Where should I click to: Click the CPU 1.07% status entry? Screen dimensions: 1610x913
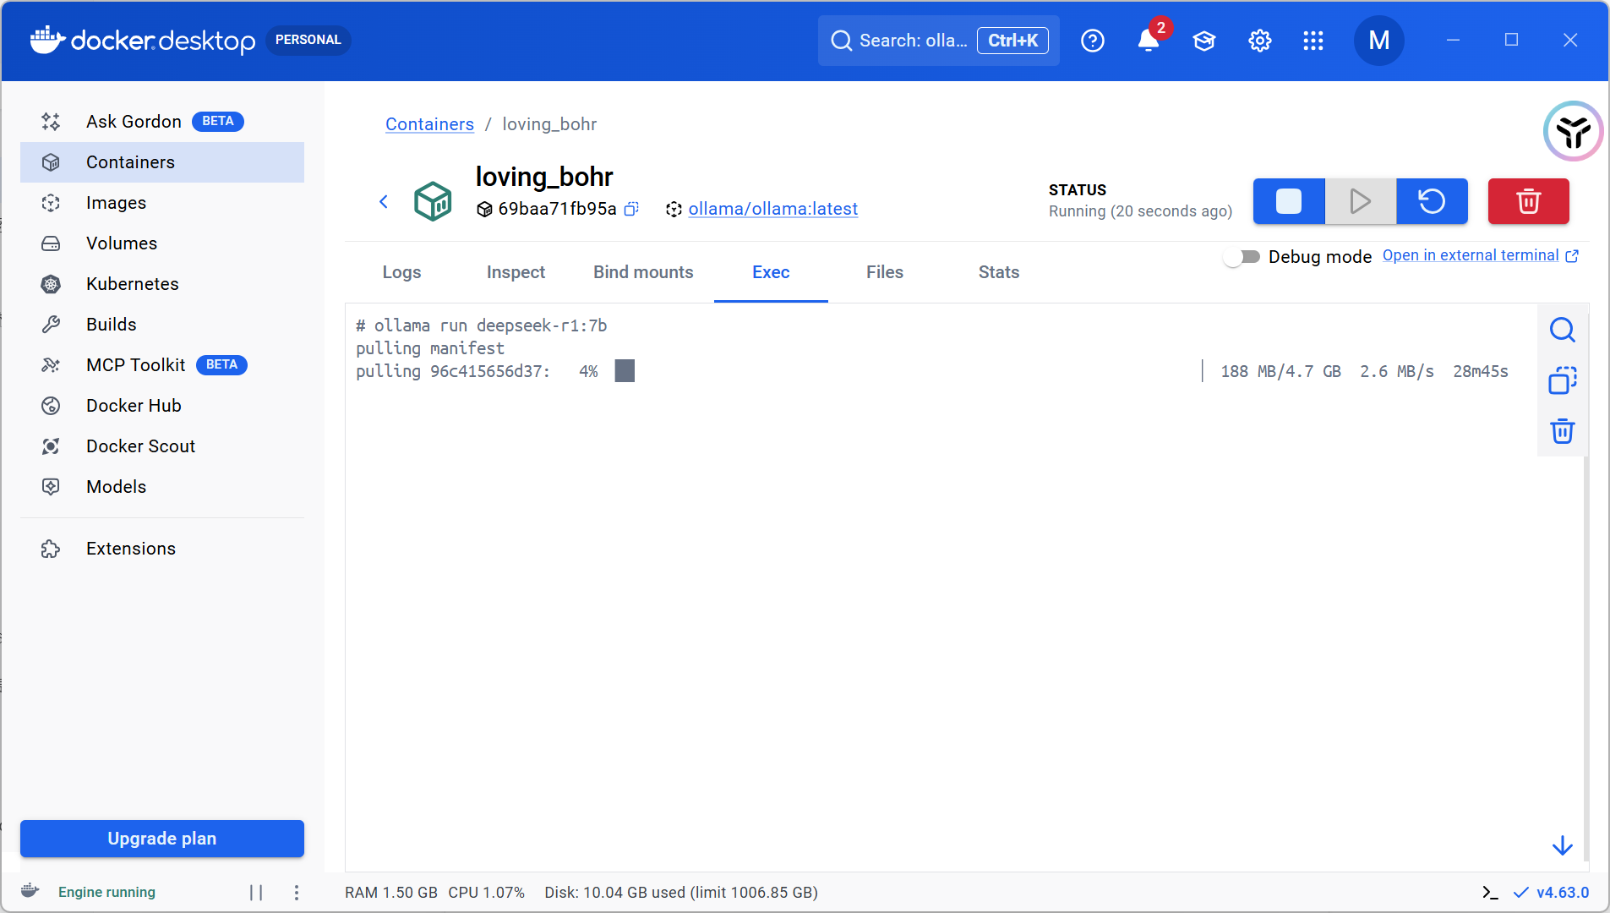pos(486,893)
